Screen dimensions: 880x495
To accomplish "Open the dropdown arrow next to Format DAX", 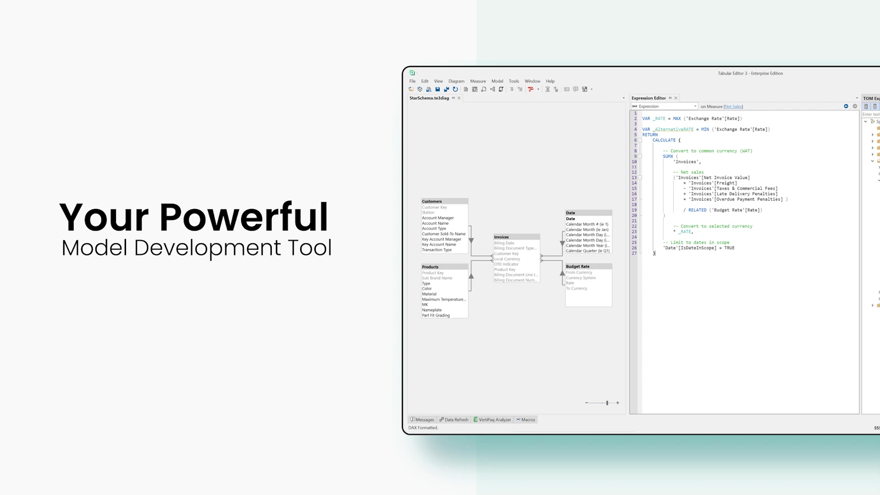I will click(538, 89).
